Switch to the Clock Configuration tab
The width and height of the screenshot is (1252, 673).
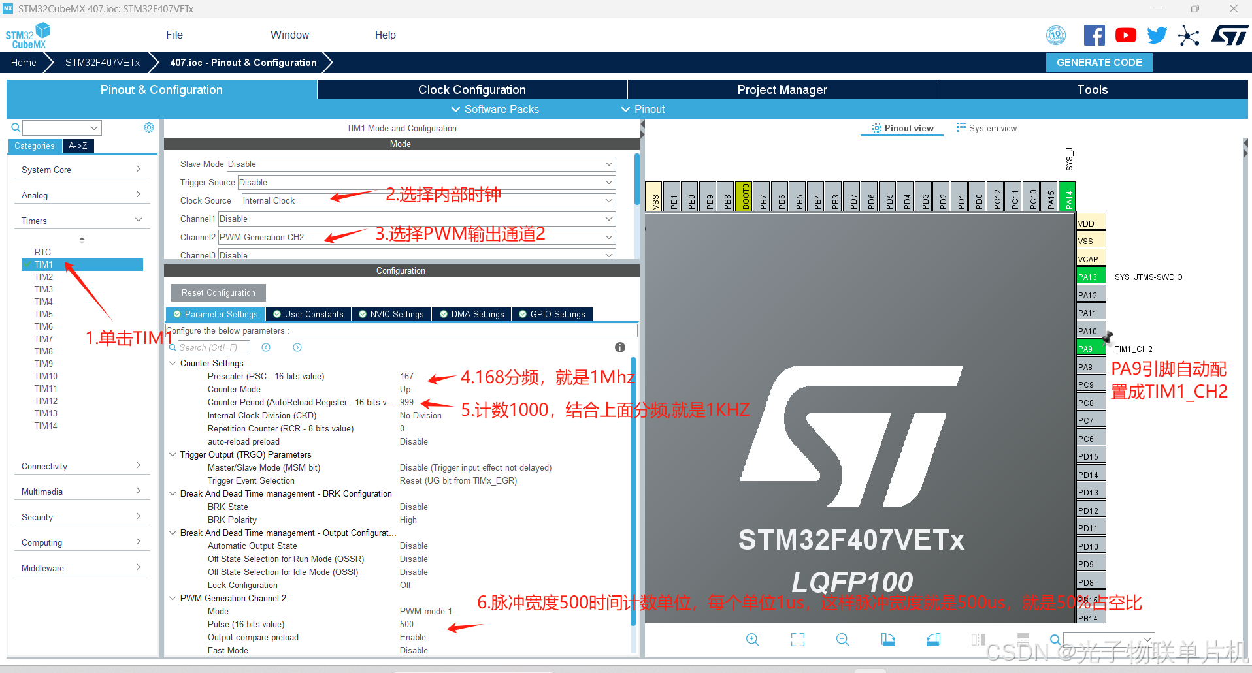pyautogui.click(x=472, y=89)
